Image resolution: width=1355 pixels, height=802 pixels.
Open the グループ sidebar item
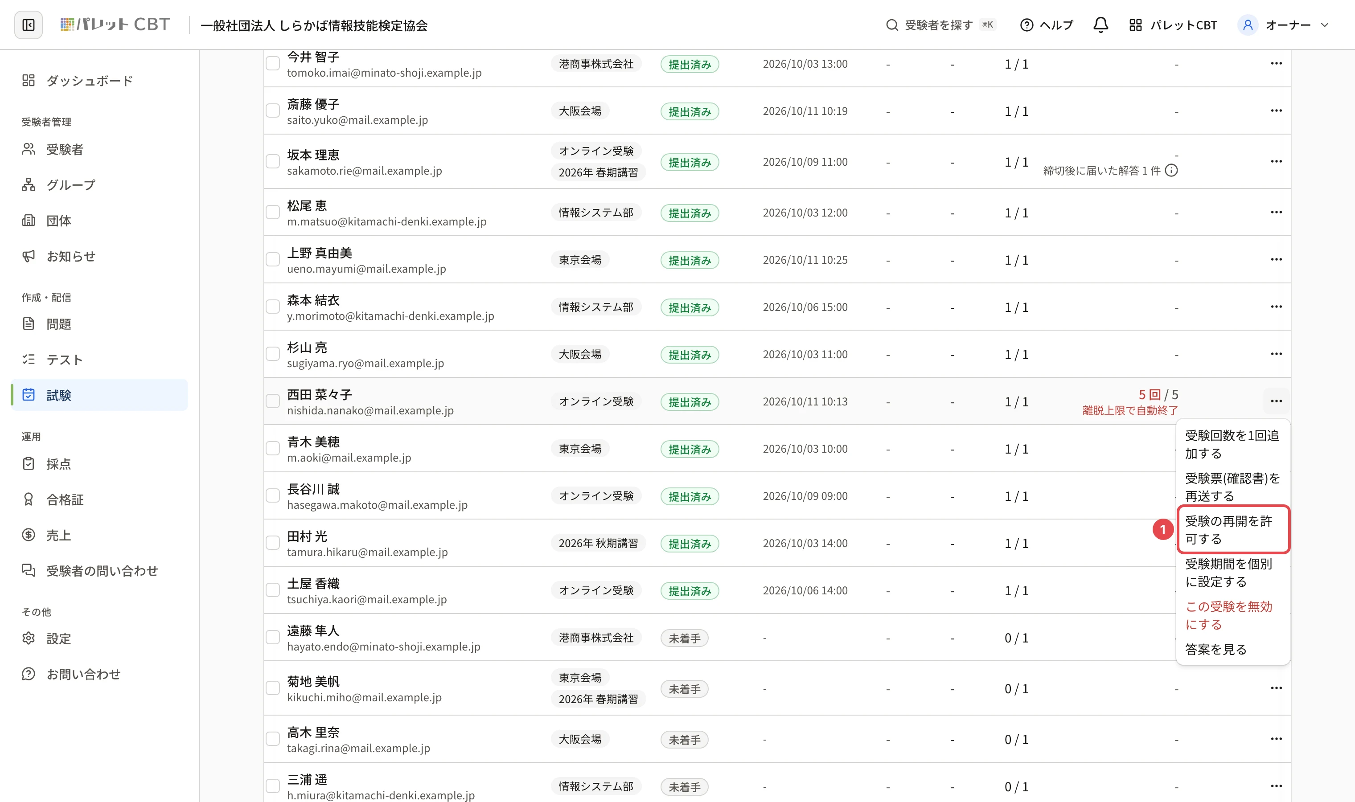click(x=99, y=185)
